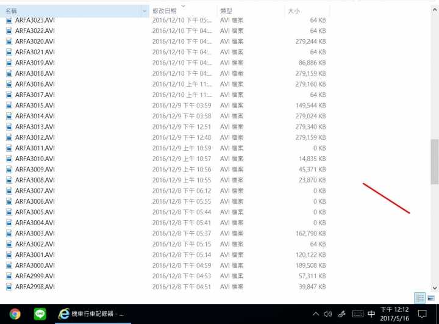This screenshot has height=324, width=439.
Task: Select the file icon of ARFA3017.AVI
Action: pos(9,95)
